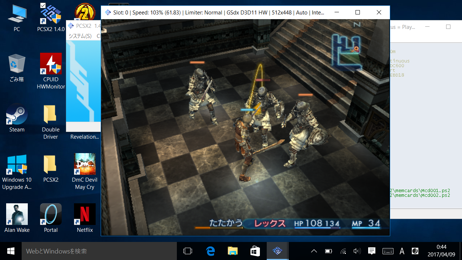Open the wireless network tray icon

pos(343,251)
